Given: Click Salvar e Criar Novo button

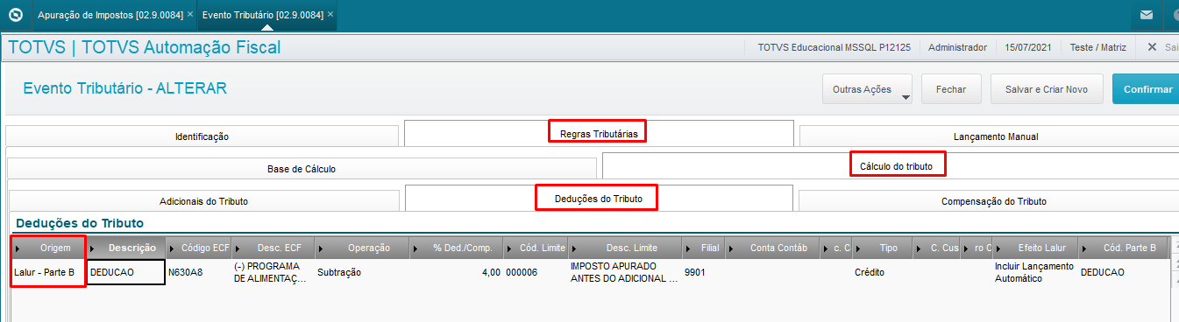Looking at the screenshot, I should coord(1047,89).
